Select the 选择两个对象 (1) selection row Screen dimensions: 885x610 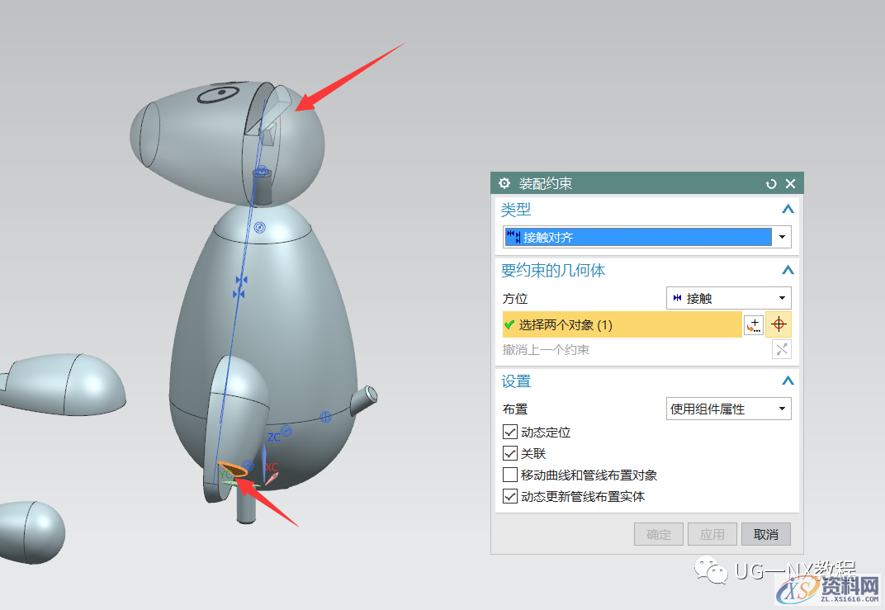[x=621, y=325]
